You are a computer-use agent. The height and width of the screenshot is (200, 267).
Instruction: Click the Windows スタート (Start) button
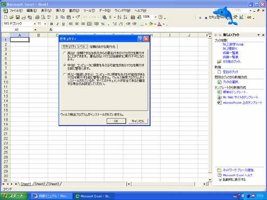point(14,196)
